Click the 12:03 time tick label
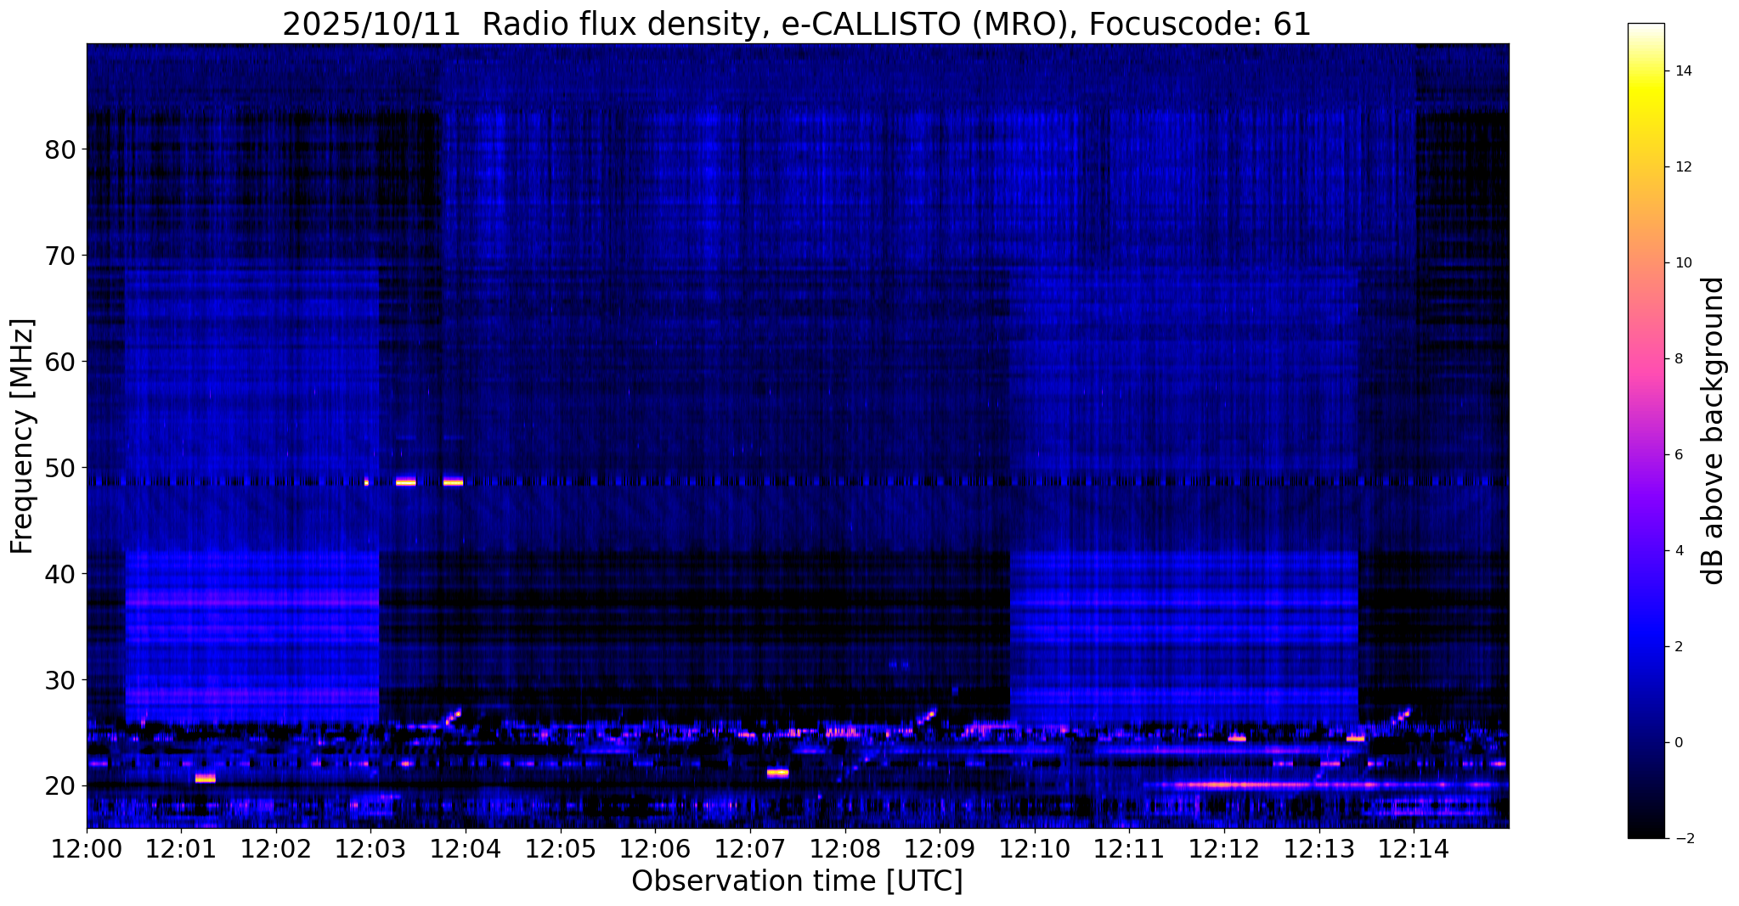Image resolution: width=1739 pixels, height=906 pixels. pyautogui.click(x=371, y=849)
